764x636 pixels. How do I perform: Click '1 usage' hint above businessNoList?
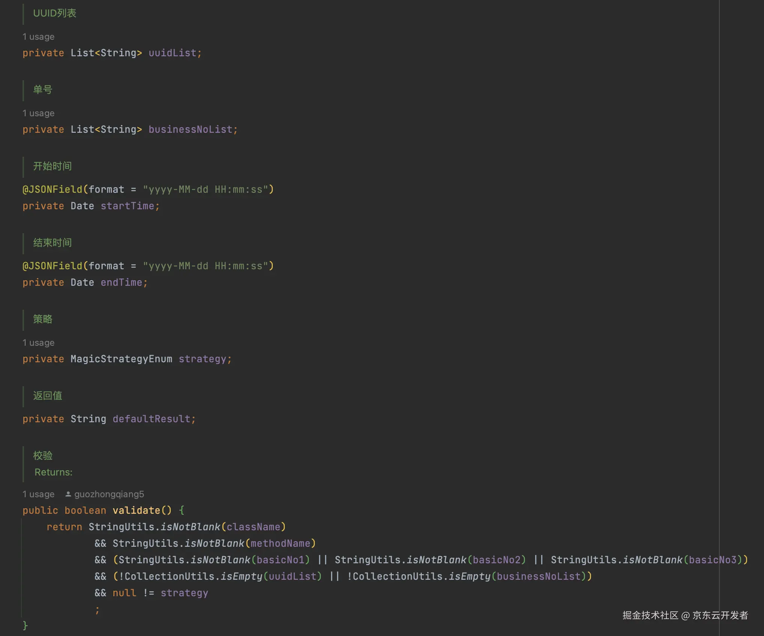click(38, 113)
